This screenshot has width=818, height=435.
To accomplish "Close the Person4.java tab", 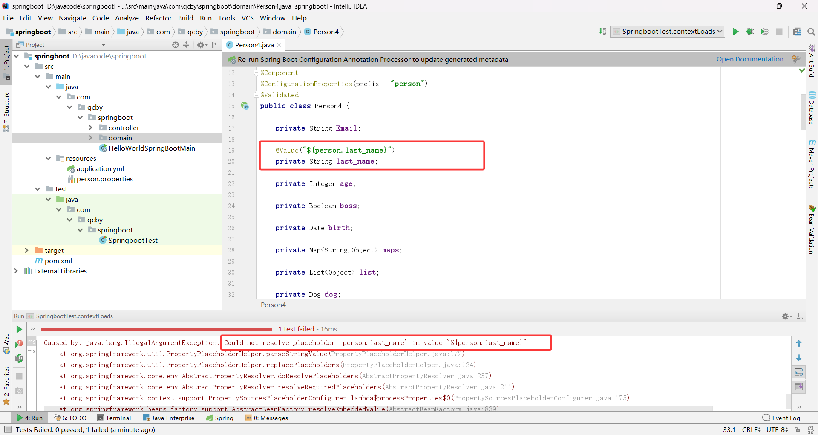I will [279, 45].
